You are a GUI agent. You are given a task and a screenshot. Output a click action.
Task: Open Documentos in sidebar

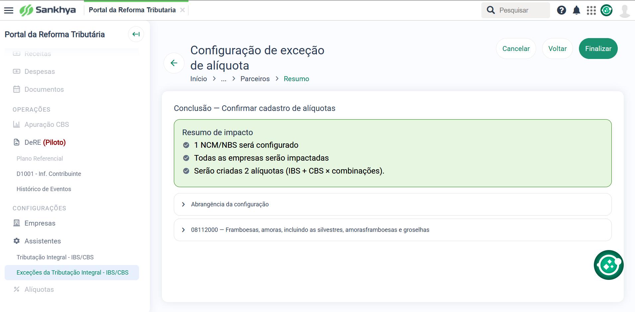(44, 89)
